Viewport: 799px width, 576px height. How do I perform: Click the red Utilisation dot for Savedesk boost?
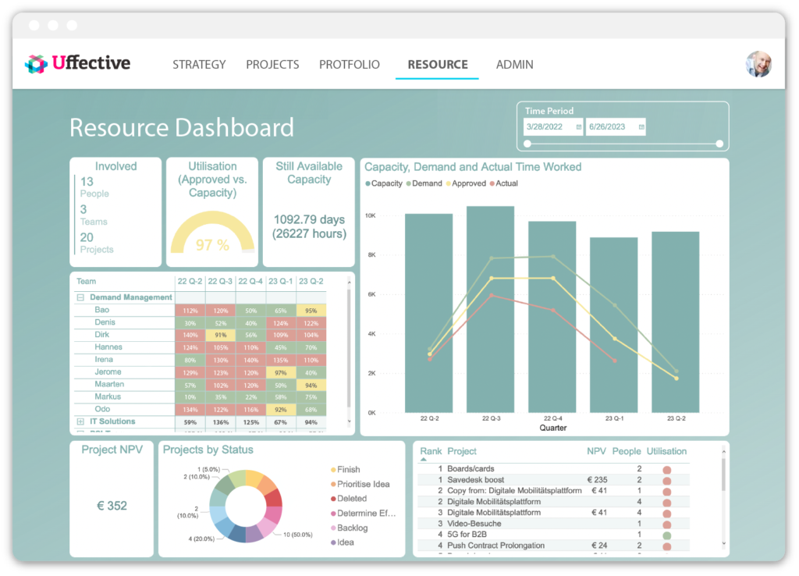pyautogui.click(x=667, y=480)
